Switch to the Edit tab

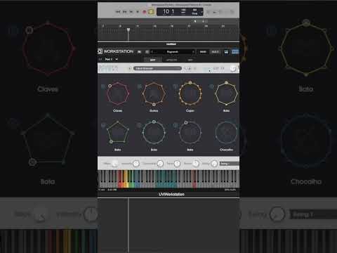[x=152, y=60]
